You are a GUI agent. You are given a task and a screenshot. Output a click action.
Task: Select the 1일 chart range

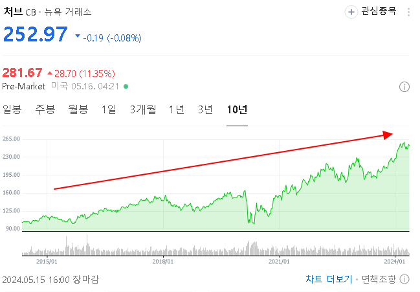[109, 109]
